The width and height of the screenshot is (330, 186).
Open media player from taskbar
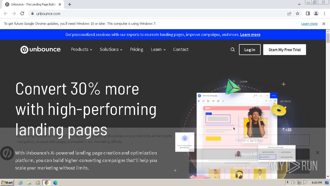pyautogui.click(x=38, y=183)
